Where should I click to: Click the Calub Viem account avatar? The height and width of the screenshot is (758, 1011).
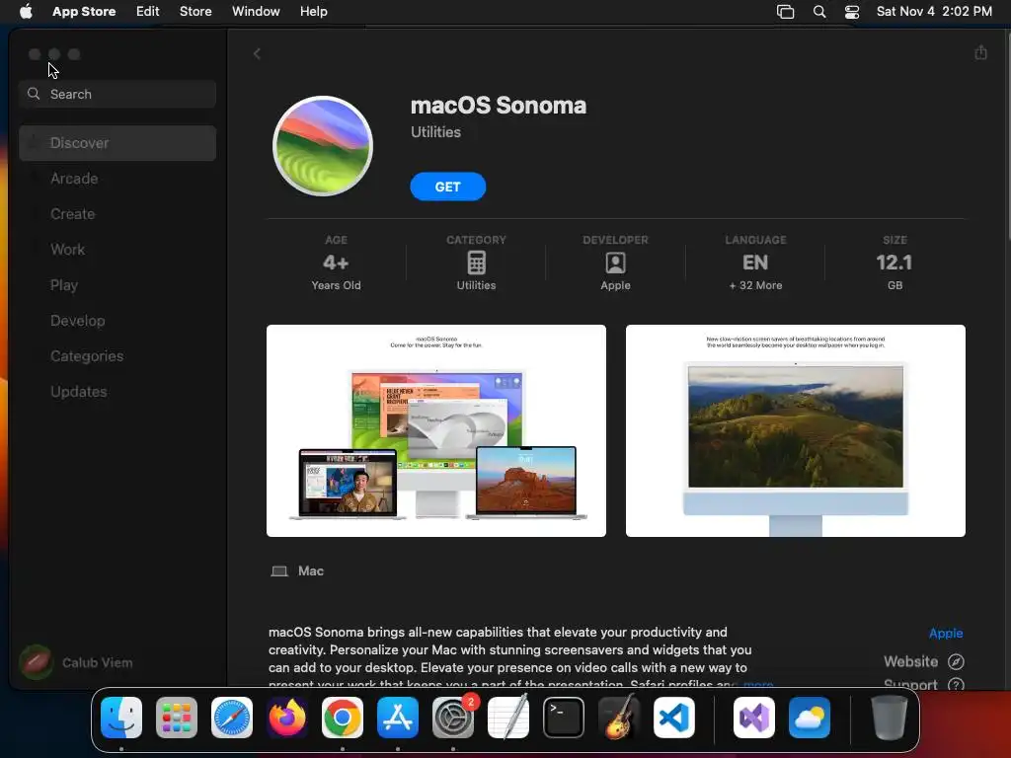click(36, 662)
